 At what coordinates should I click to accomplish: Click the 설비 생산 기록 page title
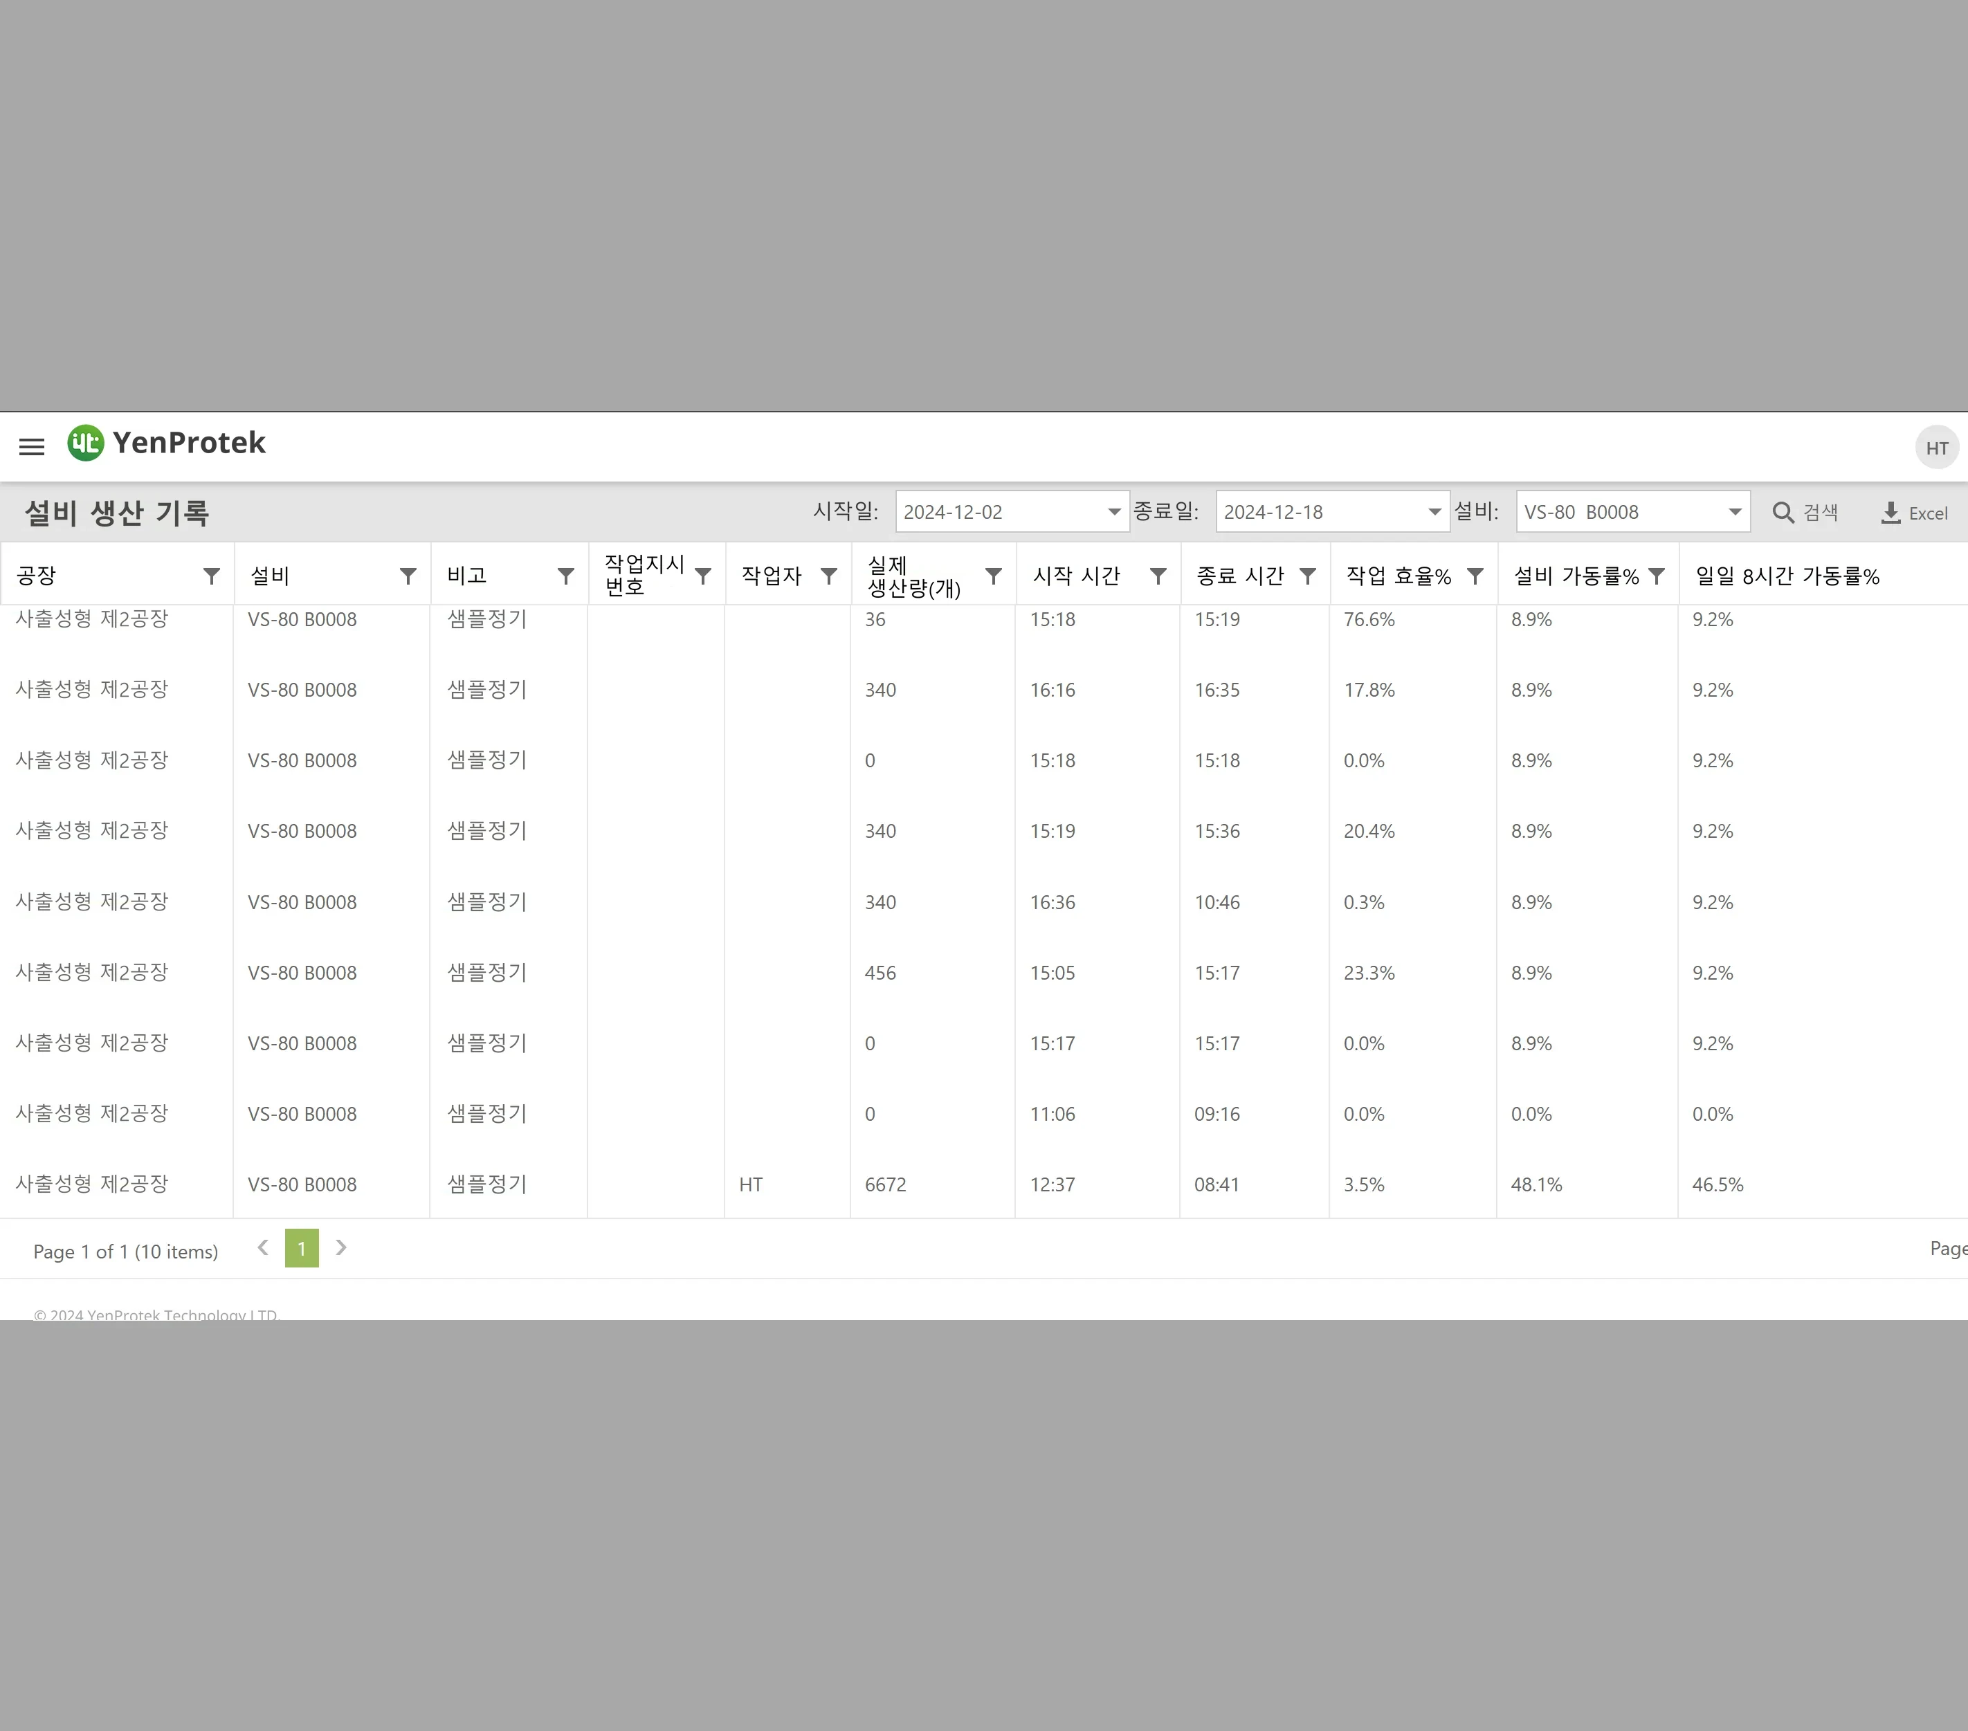[116, 513]
